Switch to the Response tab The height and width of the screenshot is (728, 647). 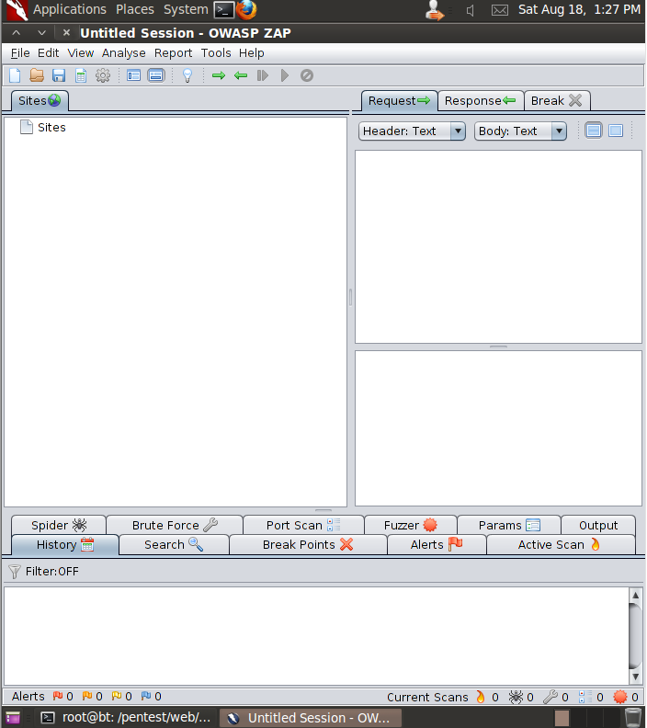pyautogui.click(x=480, y=101)
